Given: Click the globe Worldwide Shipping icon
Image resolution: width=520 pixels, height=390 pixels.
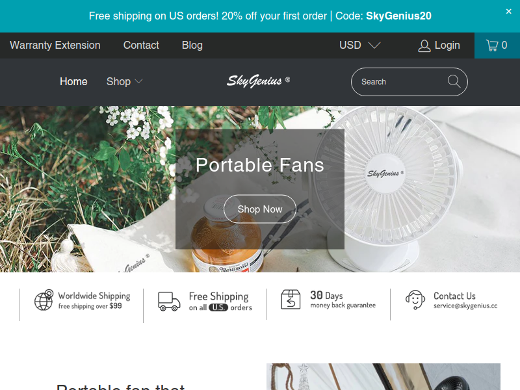Looking at the screenshot, I should coord(44,300).
